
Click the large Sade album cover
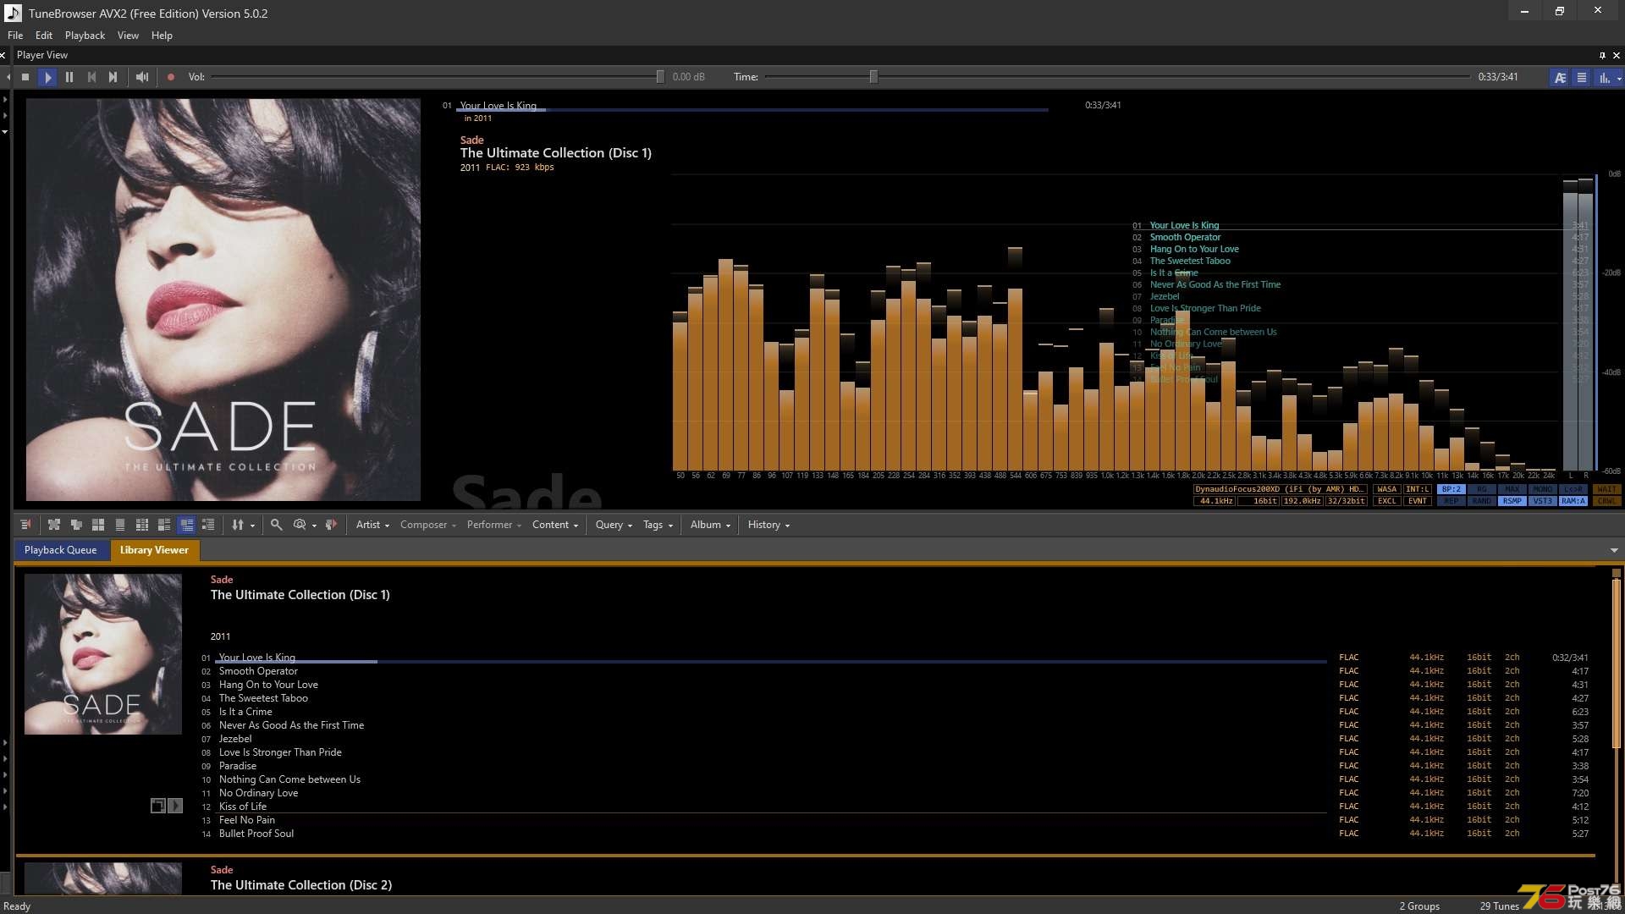(x=223, y=300)
